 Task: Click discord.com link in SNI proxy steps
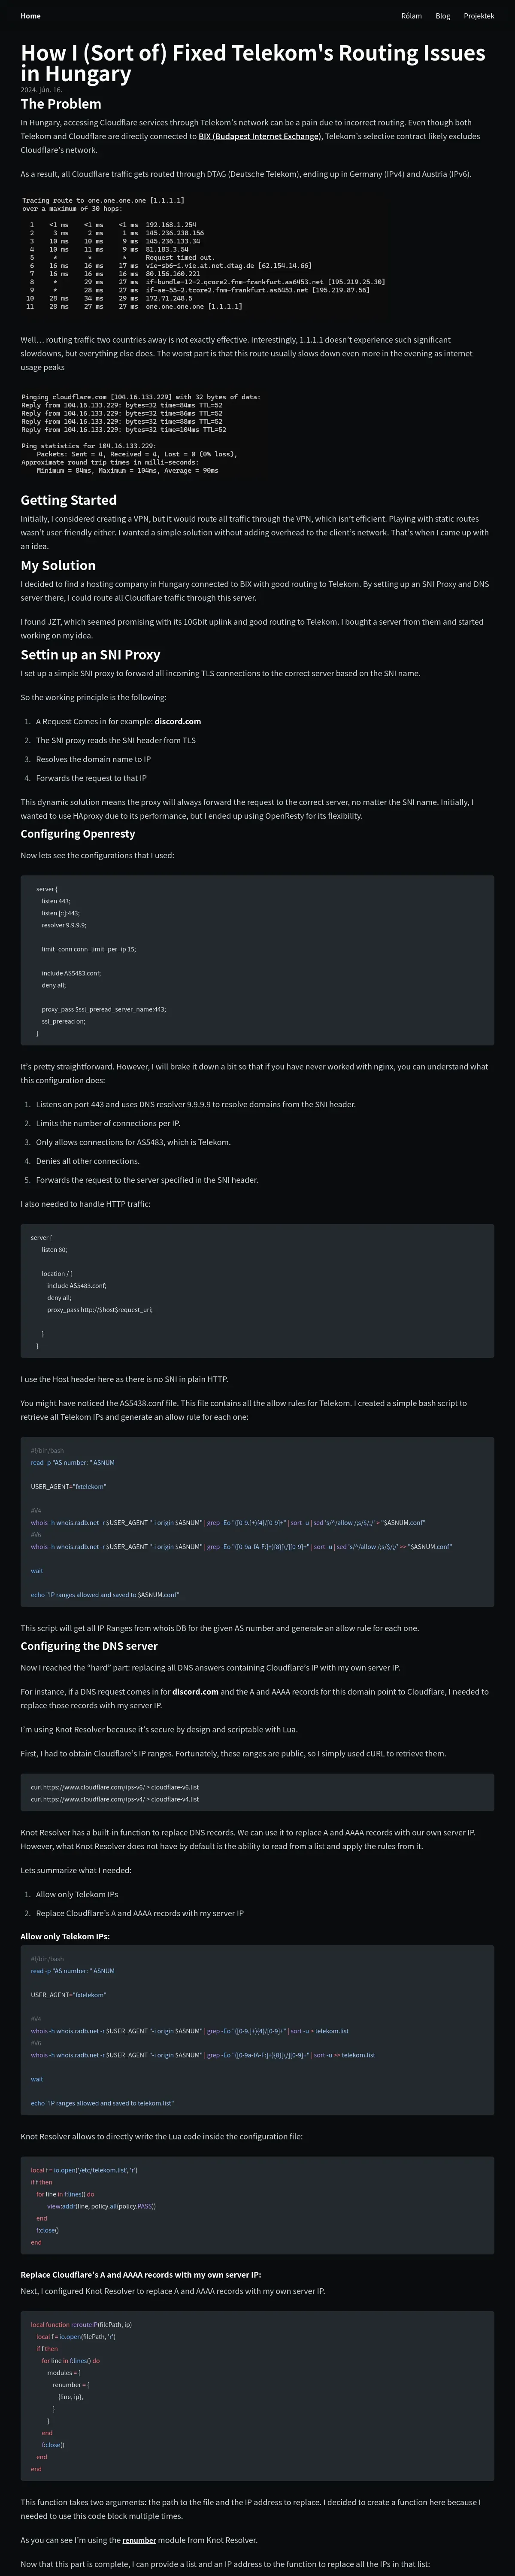[178, 721]
